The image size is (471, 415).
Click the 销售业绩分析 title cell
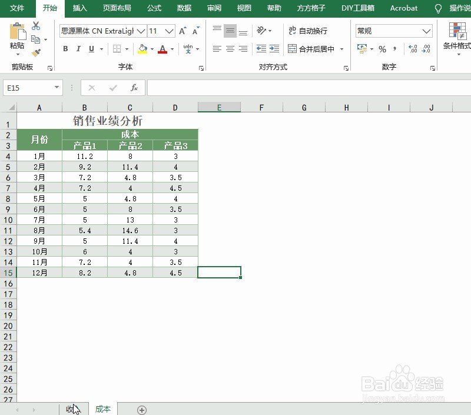click(108, 121)
